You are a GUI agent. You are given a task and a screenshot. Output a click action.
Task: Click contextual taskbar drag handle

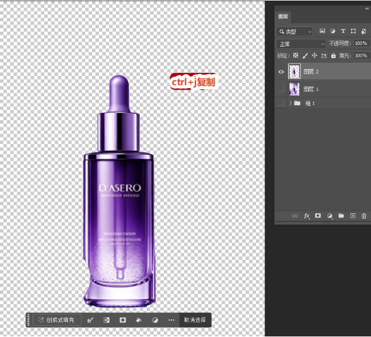click(x=29, y=320)
